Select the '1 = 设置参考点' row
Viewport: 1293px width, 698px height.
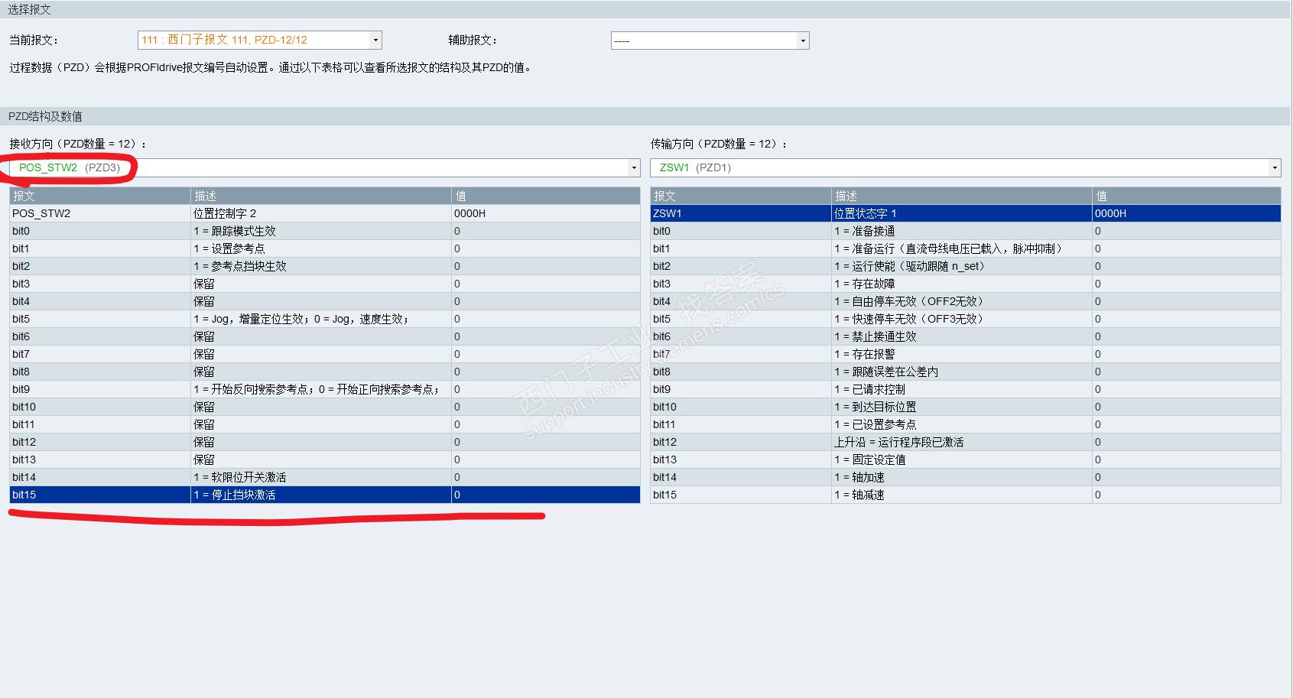(325, 248)
